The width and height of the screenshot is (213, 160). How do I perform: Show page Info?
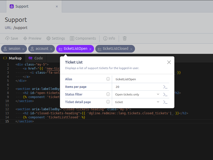(109, 38)
